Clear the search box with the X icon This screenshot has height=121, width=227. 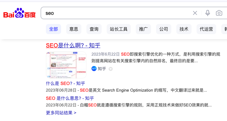[195, 13]
